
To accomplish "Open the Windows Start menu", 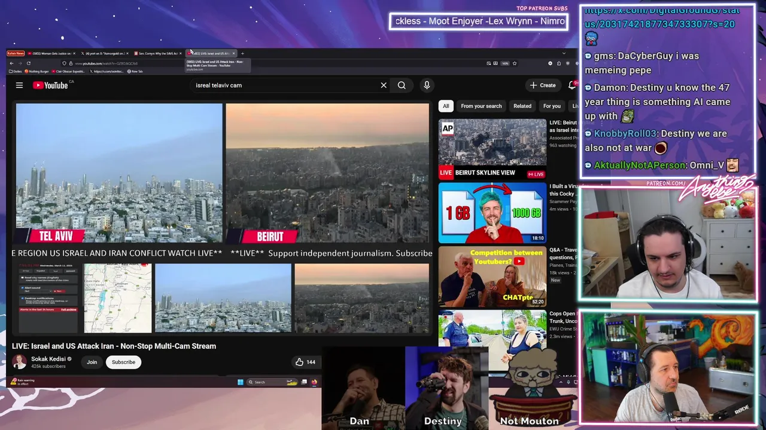I will coord(241,382).
